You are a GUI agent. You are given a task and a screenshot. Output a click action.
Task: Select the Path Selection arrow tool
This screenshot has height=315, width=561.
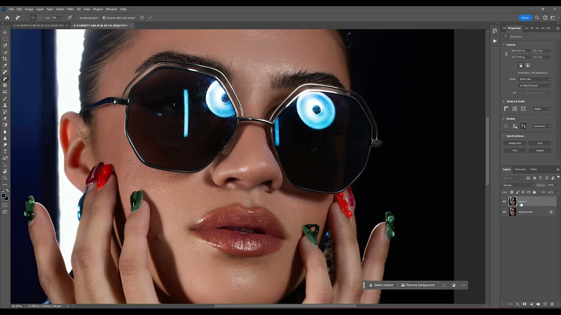[x=5, y=164]
